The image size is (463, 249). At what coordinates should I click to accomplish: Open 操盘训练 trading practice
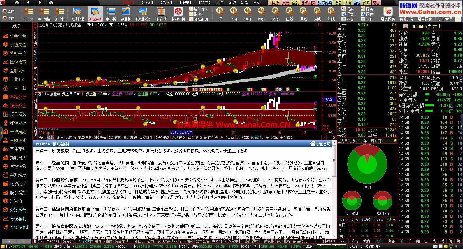[x=199, y=19]
